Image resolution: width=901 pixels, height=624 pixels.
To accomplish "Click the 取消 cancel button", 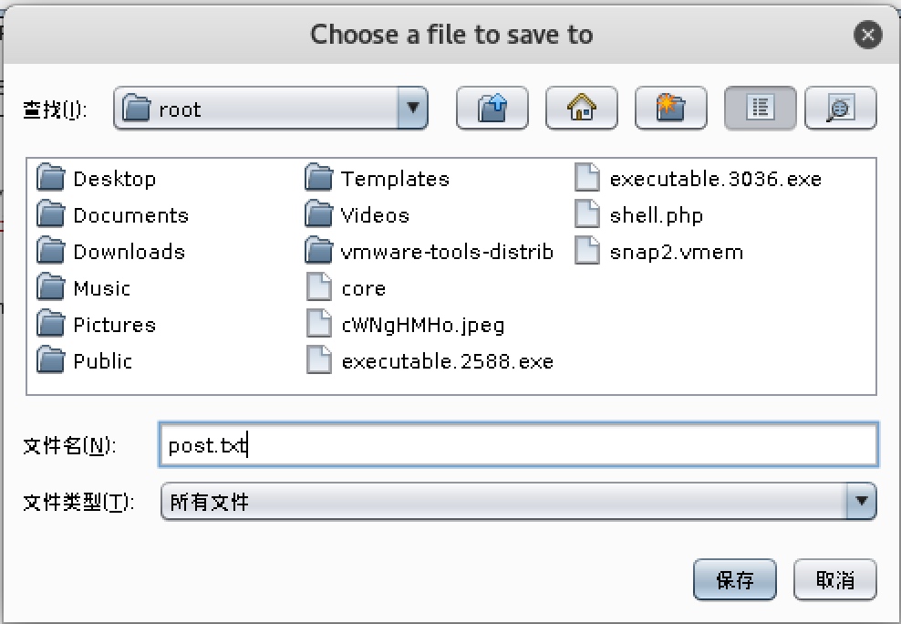I will (835, 579).
